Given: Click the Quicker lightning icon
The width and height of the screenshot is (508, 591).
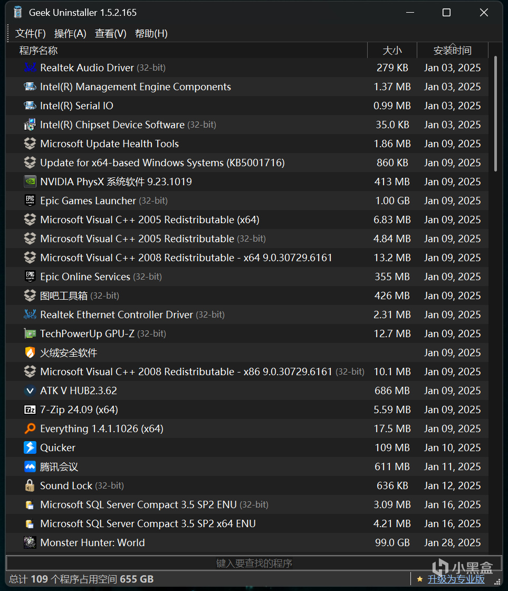Looking at the screenshot, I should (30, 447).
